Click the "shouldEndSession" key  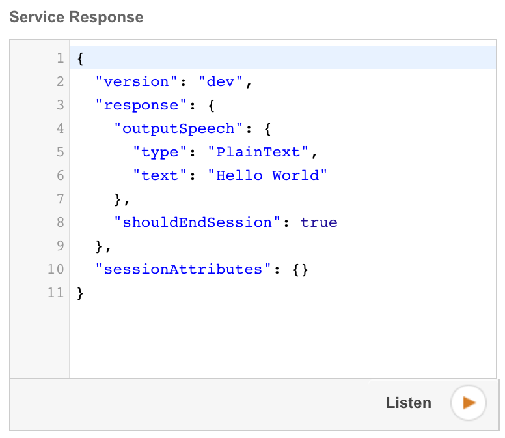coord(197,222)
